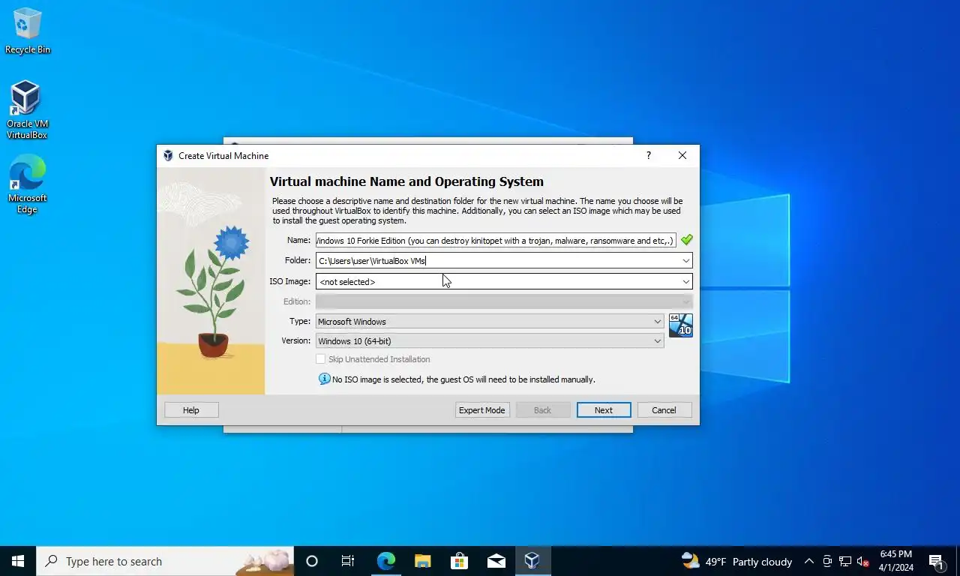This screenshot has height=576, width=960.
Task: Click the blue info icon near ISO message
Action: tap(324, 379)
